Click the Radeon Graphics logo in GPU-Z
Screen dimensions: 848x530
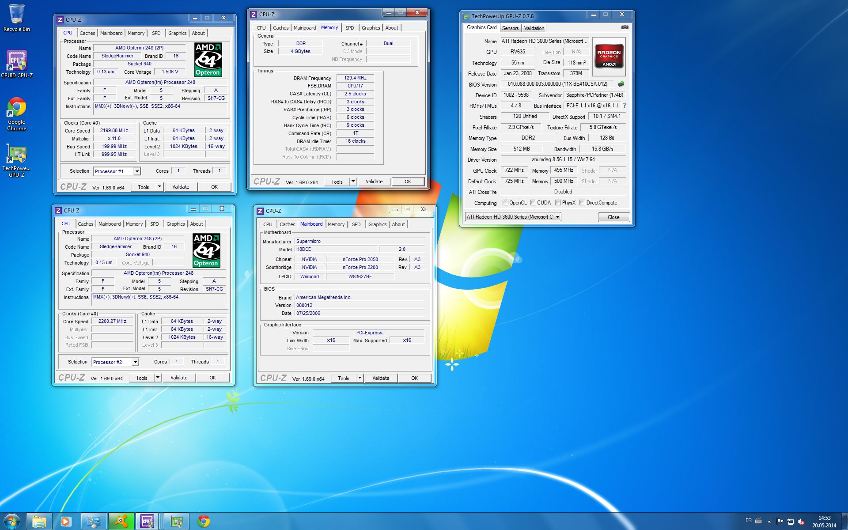point(609,56)
